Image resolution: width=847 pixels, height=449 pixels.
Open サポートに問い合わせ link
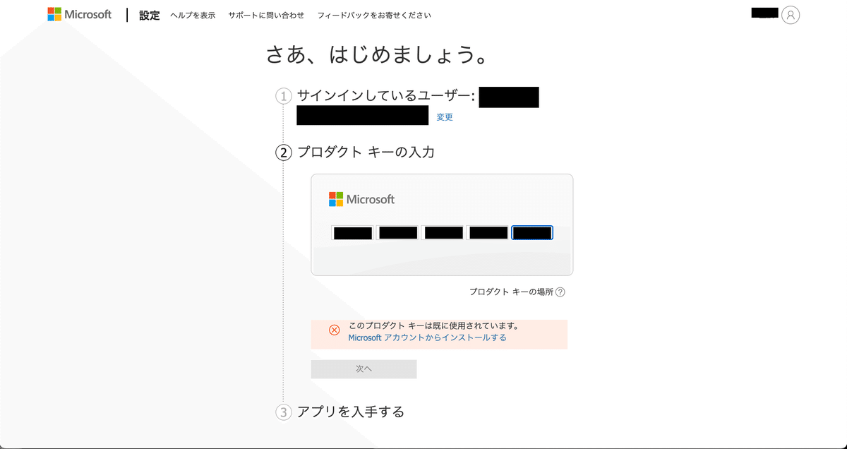(x=266, y=16)
